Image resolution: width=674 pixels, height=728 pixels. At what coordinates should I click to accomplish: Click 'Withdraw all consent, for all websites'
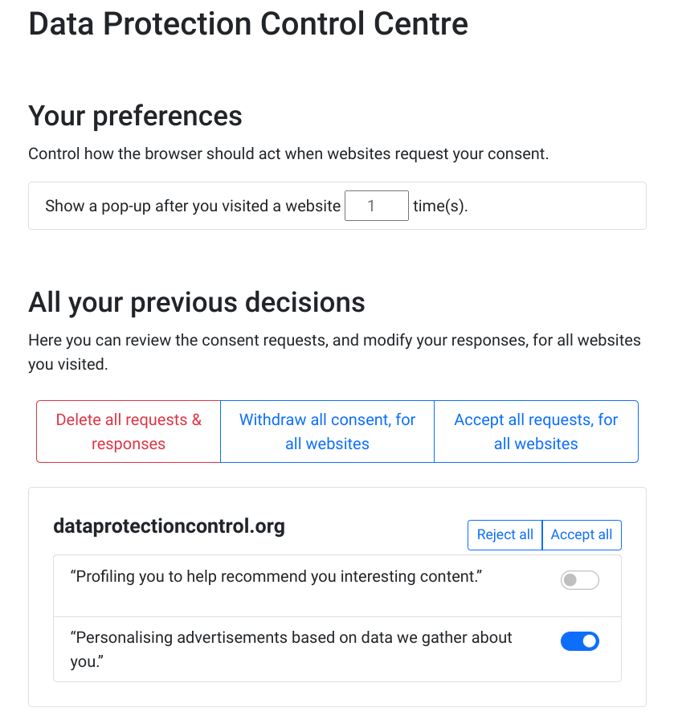(327, 431)
